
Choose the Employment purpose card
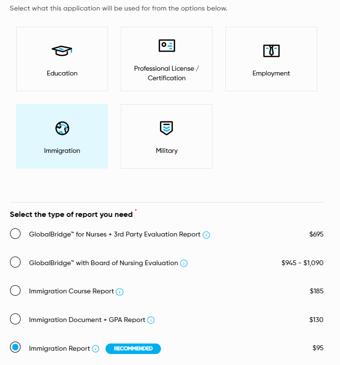tap(271, 59)
